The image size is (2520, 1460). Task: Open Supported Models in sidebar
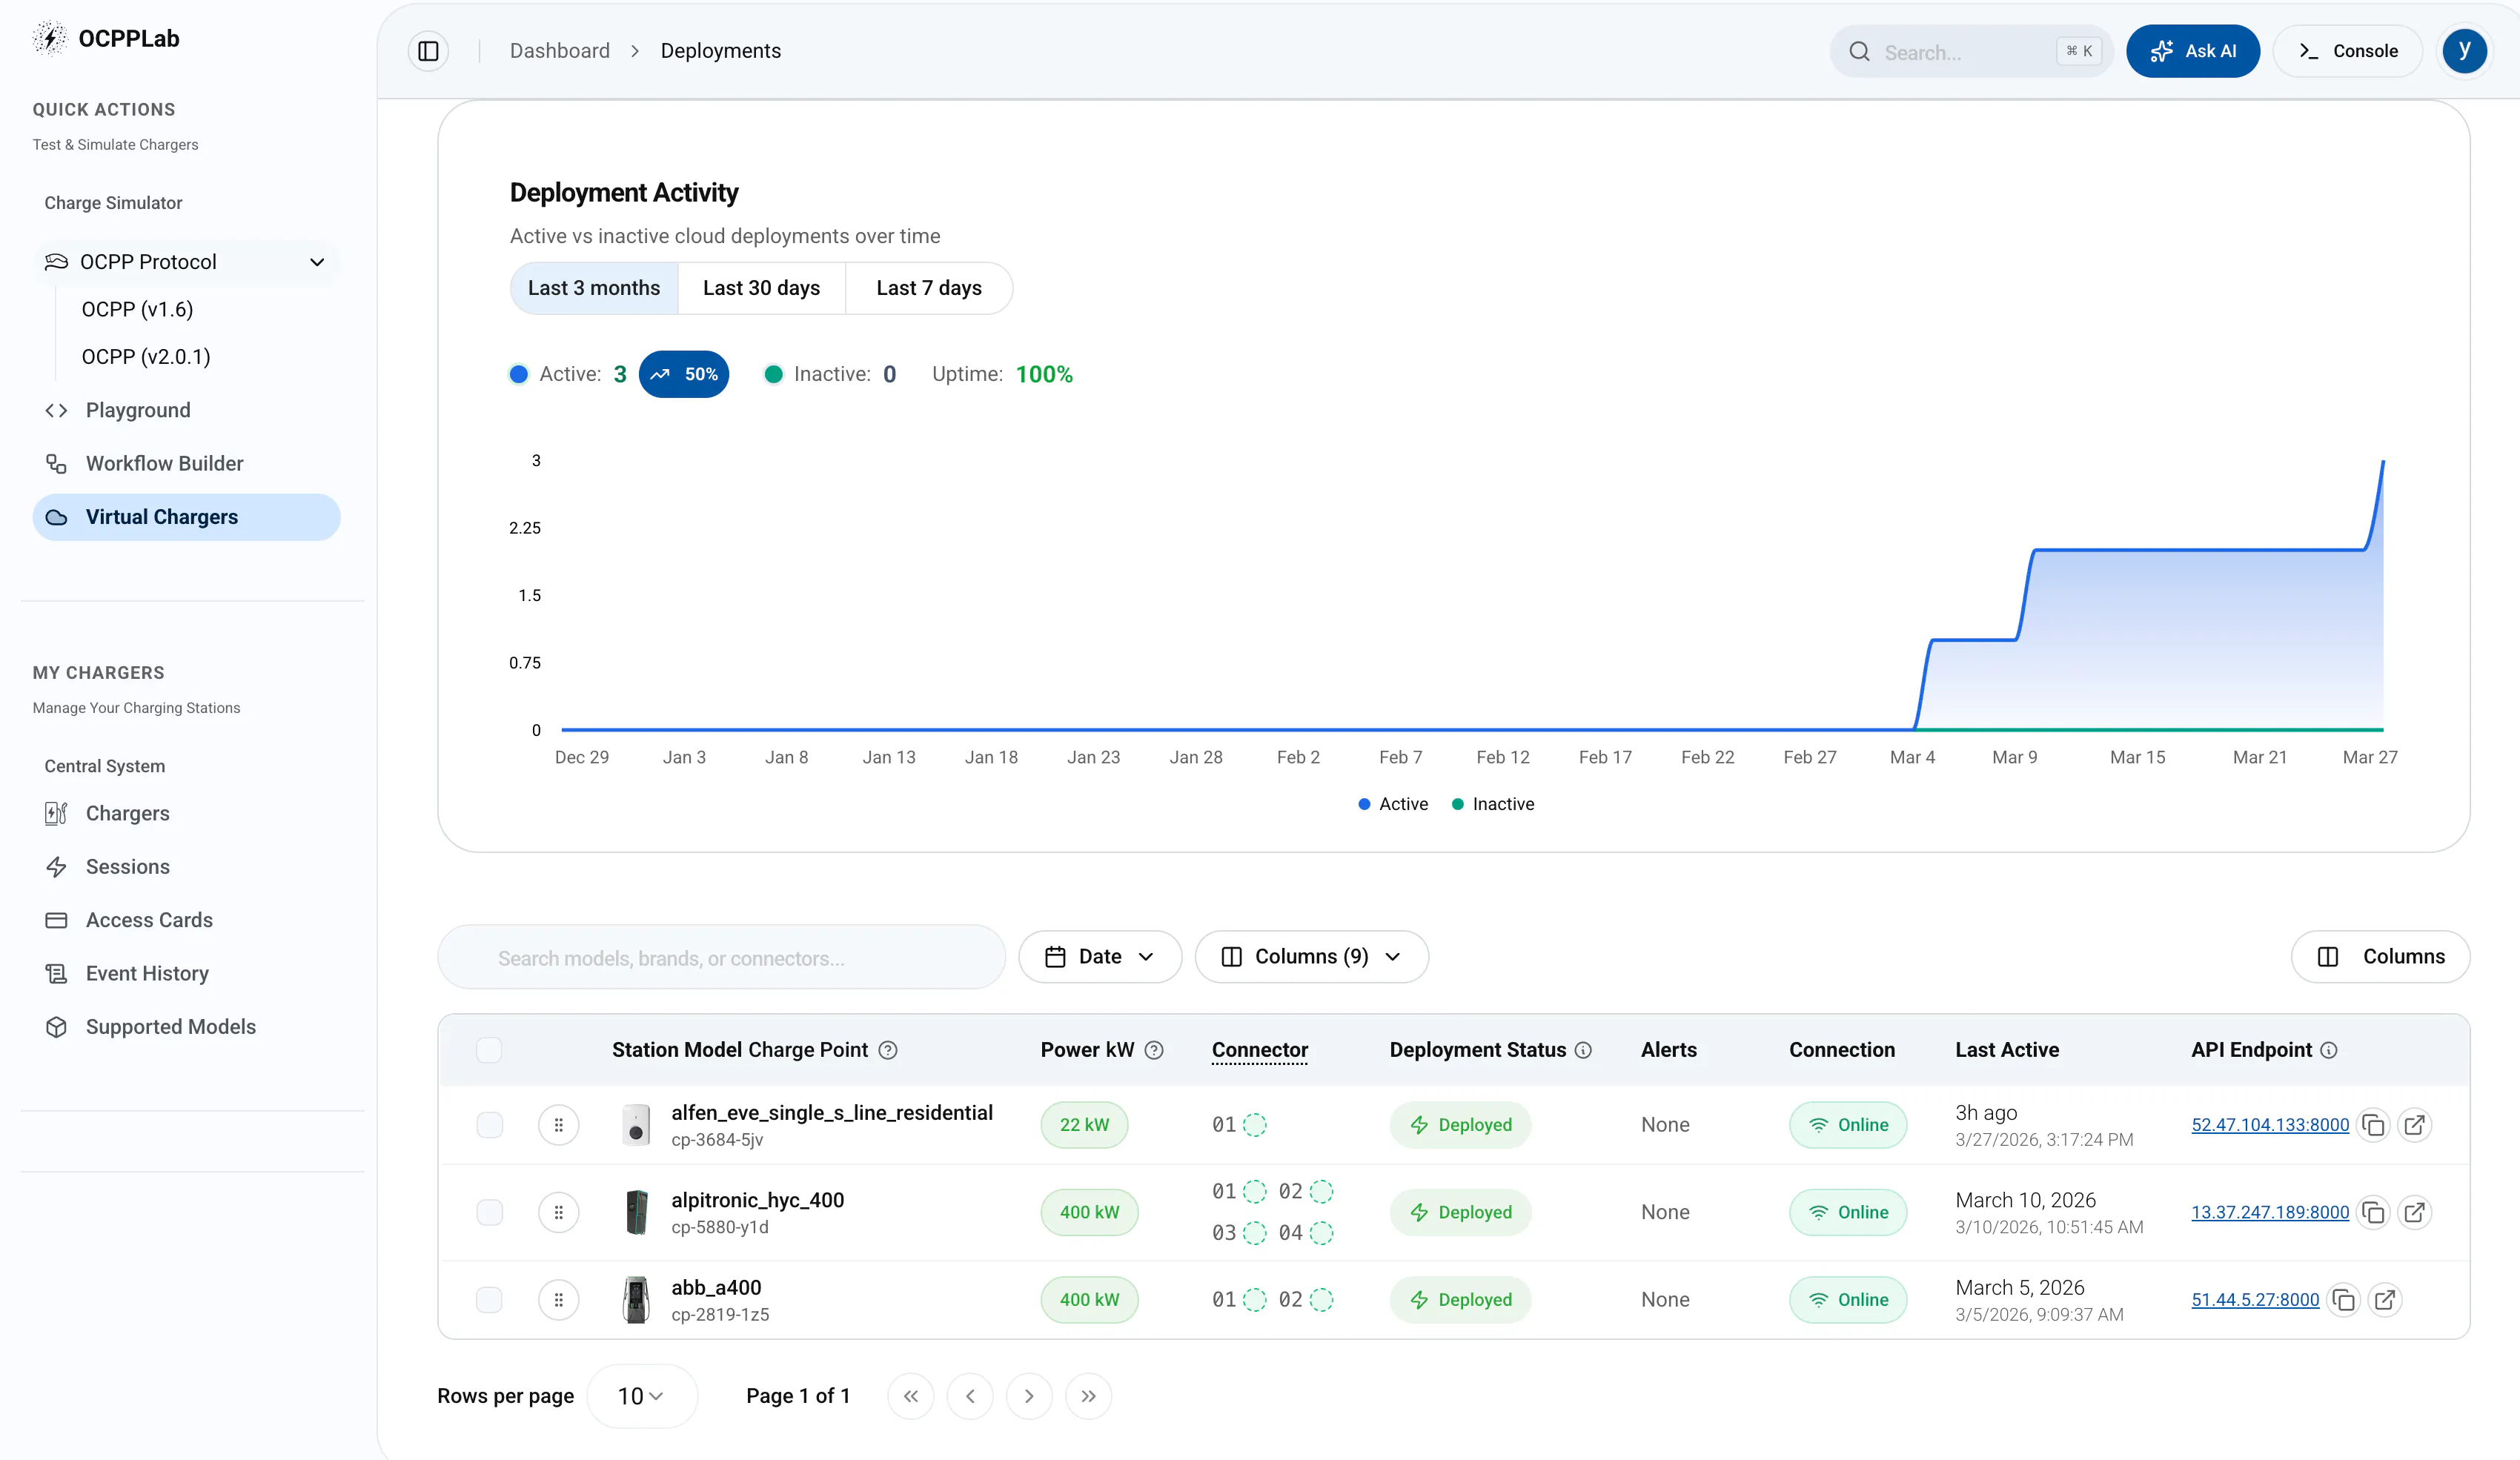(186, 1027)
